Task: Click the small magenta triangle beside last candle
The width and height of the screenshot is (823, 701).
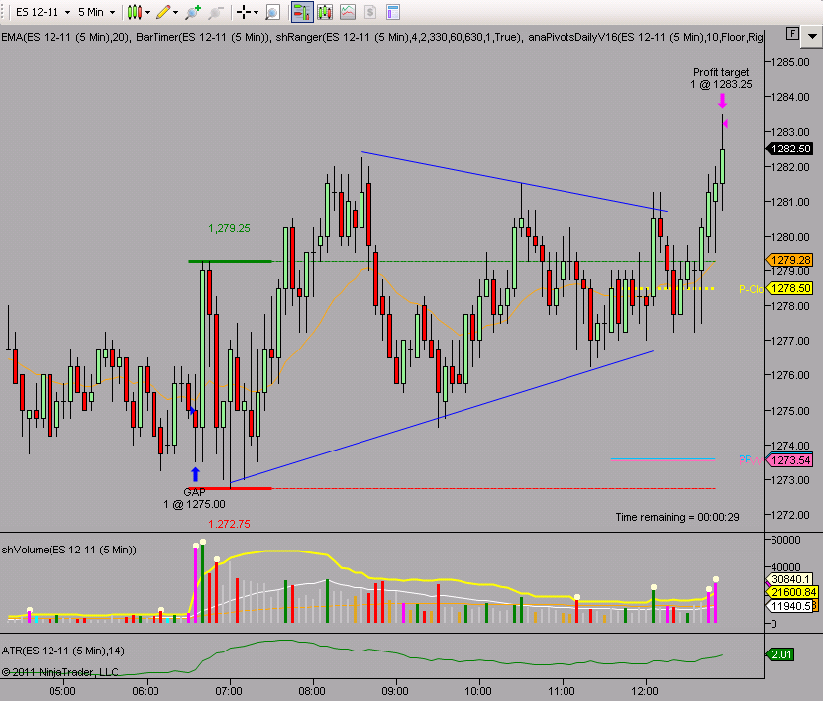Action: [725, 124]
